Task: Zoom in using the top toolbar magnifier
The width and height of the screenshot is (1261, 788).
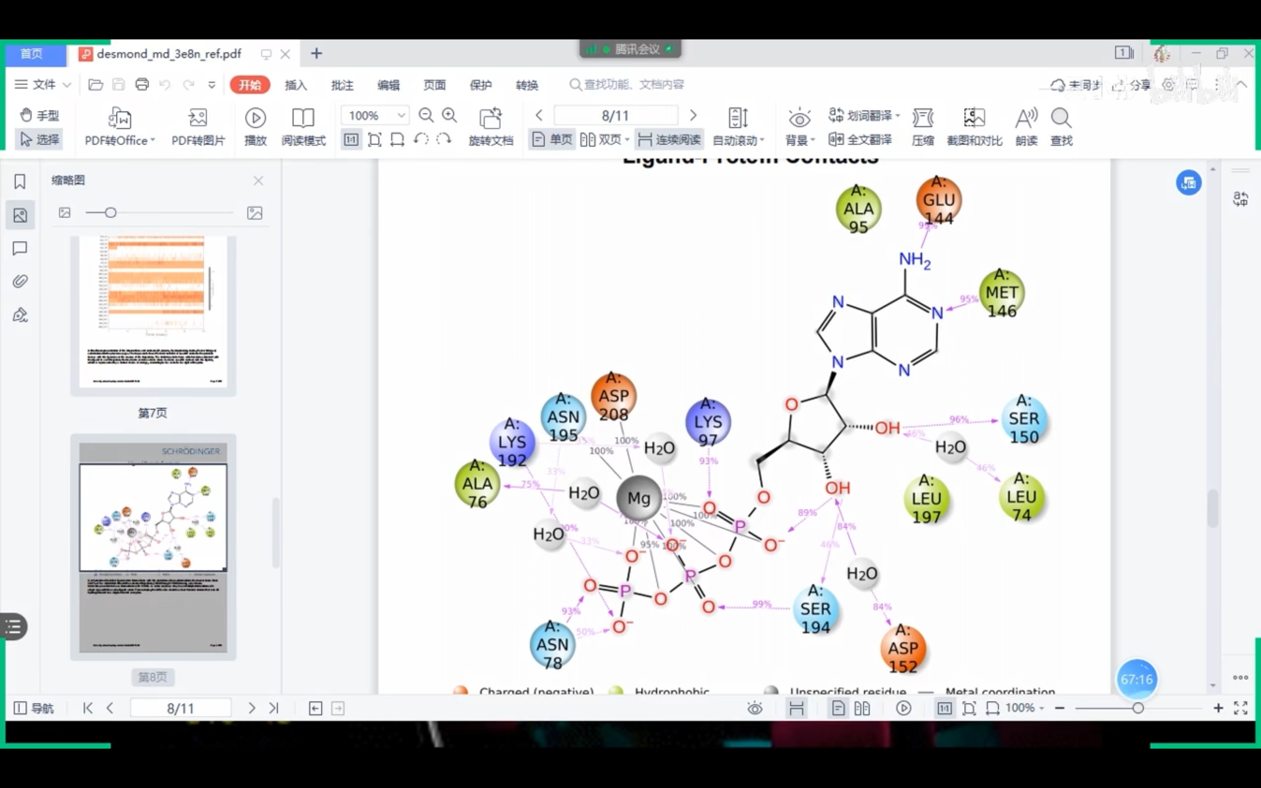Action: (x=450, y=115)
